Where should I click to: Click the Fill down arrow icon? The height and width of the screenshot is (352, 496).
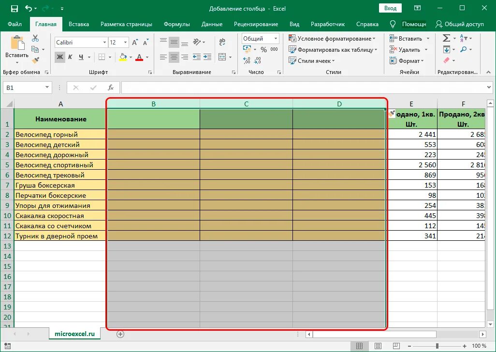tap(447, 49)
